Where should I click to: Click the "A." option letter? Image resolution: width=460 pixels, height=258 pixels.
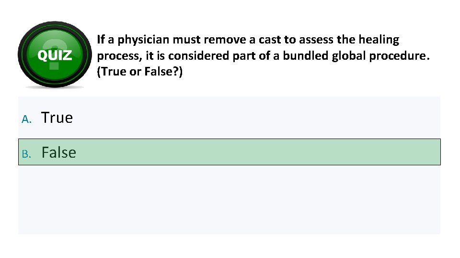click(27, 119)
